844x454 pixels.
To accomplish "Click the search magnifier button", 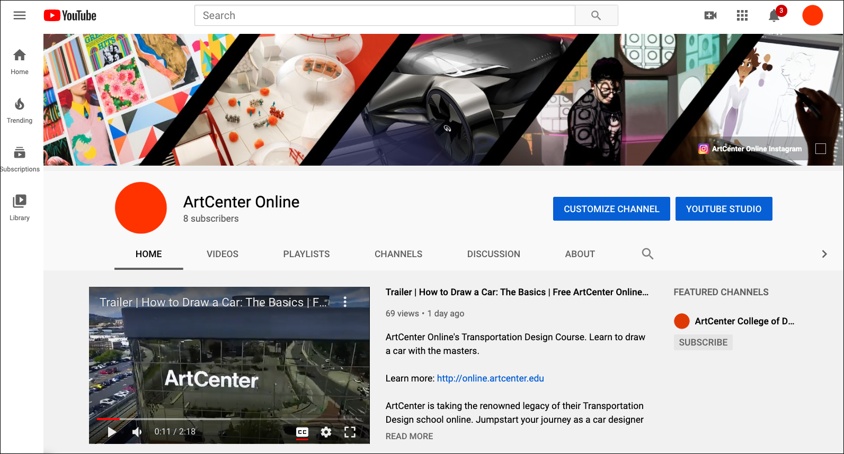I will point(596,15).
